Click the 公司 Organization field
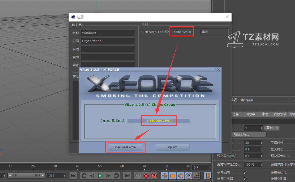The image size is (295, 182). 107,41
